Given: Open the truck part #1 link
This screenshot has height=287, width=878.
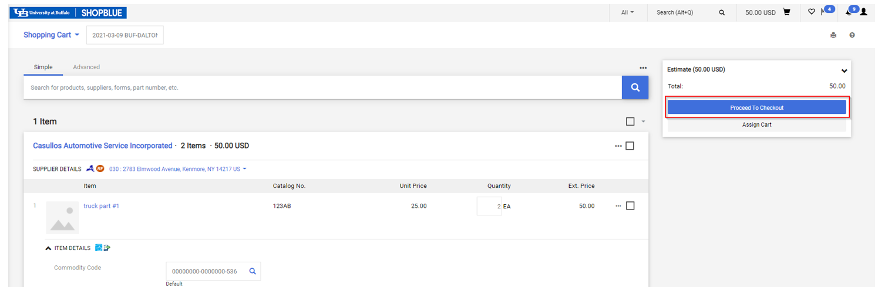Looking at the screenshot, I should 101,206.
